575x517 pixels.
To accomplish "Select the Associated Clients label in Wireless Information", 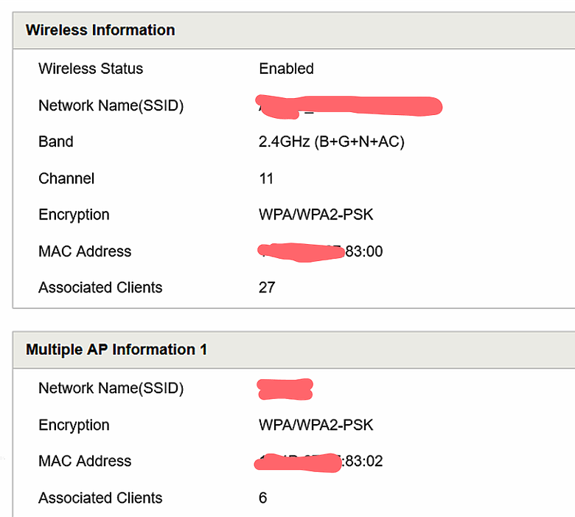I will [x=100, y=288].
